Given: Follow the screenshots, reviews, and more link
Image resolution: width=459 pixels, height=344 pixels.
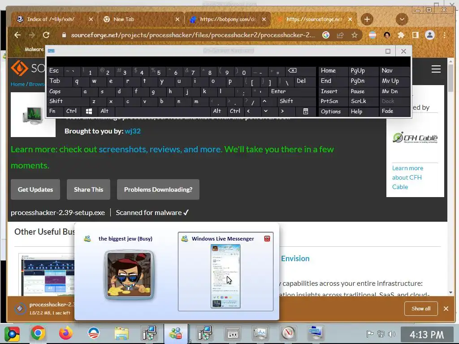Looking at the screenshot, I should (160, 149).
